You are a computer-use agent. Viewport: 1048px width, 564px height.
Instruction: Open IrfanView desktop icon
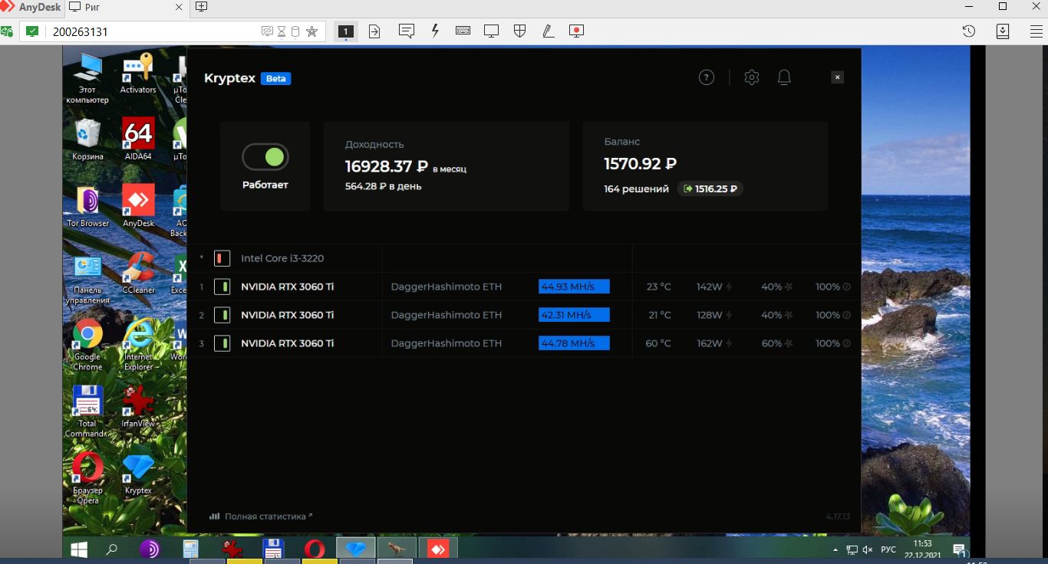tap(138, 406)
